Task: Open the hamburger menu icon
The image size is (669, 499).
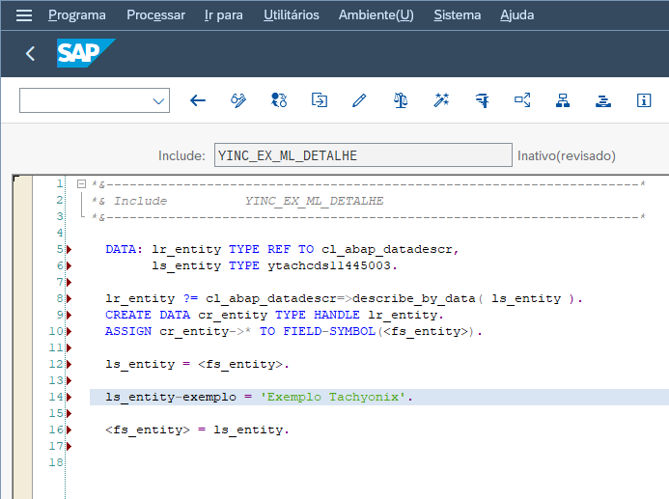Action: click(24, 15)
